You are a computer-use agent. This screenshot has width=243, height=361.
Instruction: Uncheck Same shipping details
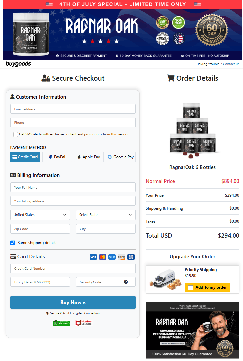[13, 243]
